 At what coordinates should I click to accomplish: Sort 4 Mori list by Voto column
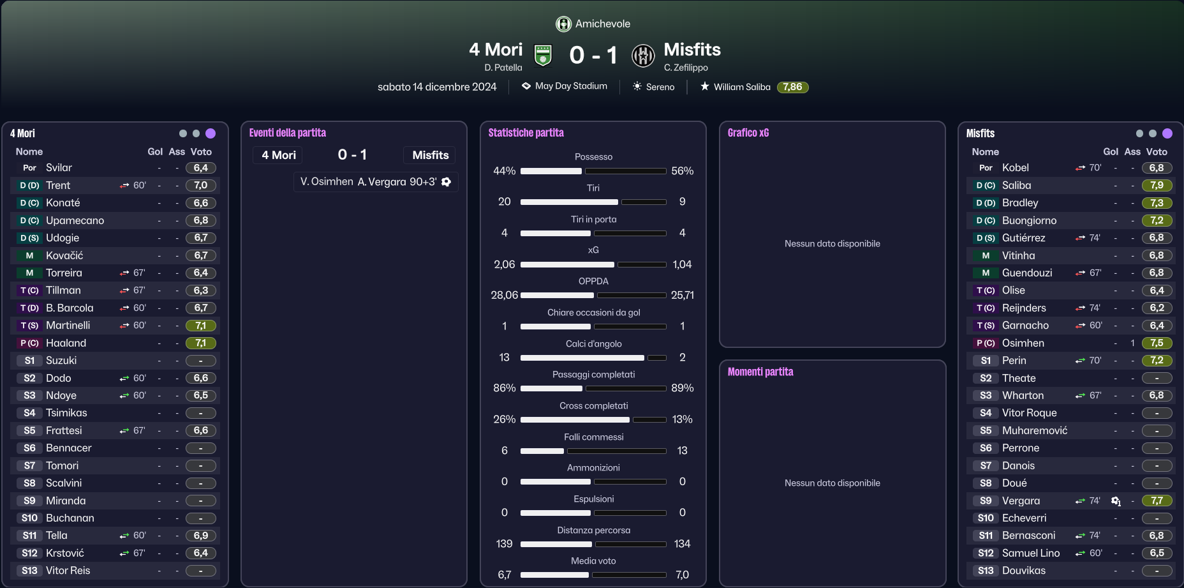pyautogui.click(x=201, y=152)
